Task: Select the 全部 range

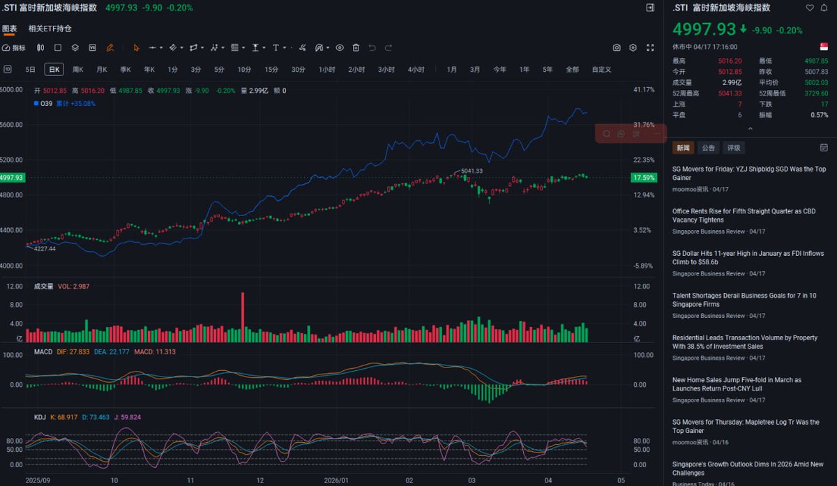Action: pyautogui.click(x=572, y=69)
